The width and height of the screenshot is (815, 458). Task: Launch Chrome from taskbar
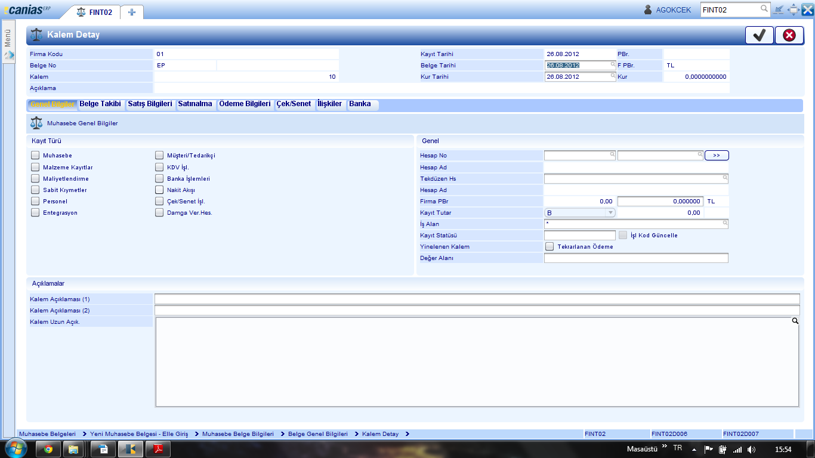(48, 449)
